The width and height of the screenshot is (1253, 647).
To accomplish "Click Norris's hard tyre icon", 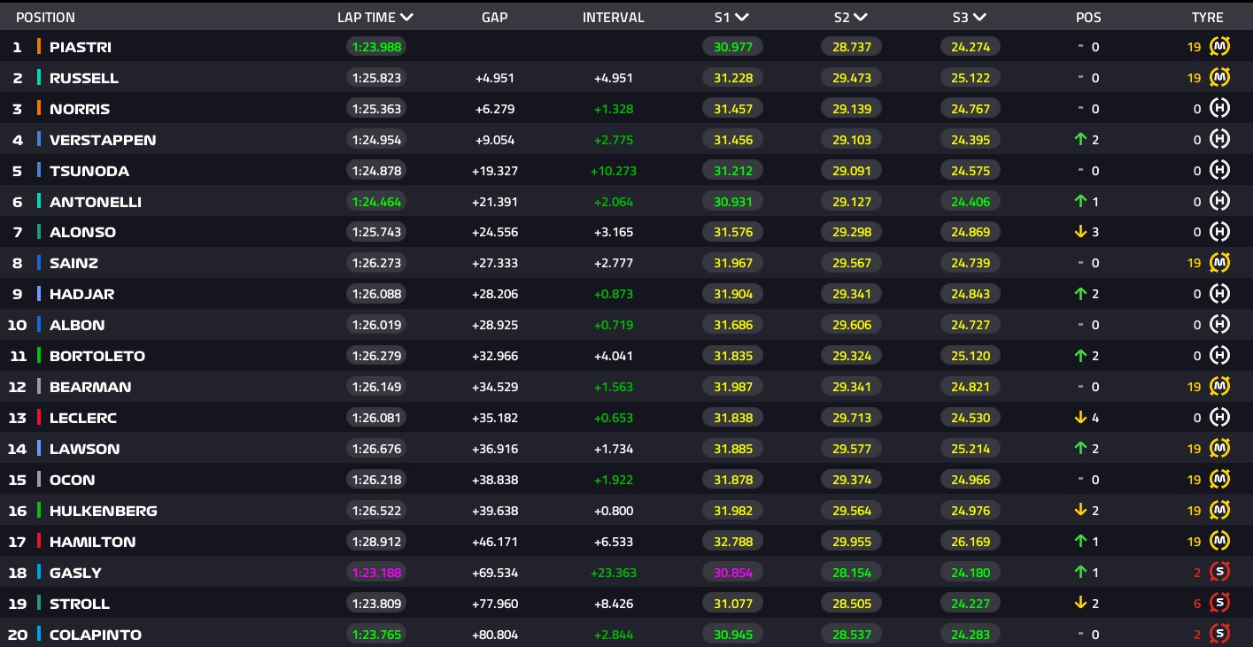I will coord(1219,109).
